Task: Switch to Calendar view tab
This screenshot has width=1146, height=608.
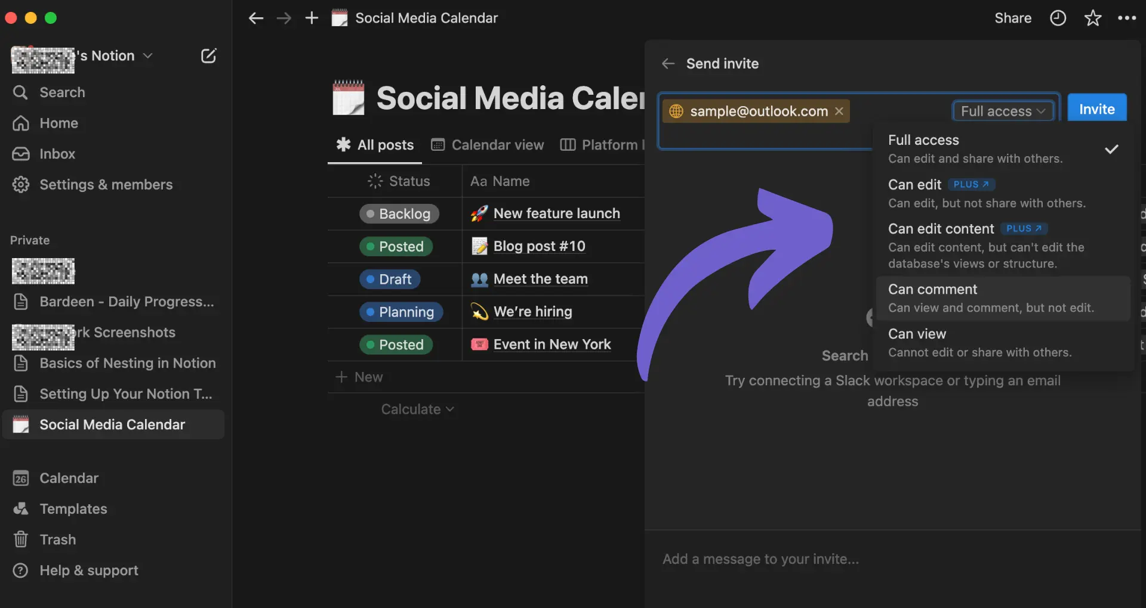Action: pos(487,145)
